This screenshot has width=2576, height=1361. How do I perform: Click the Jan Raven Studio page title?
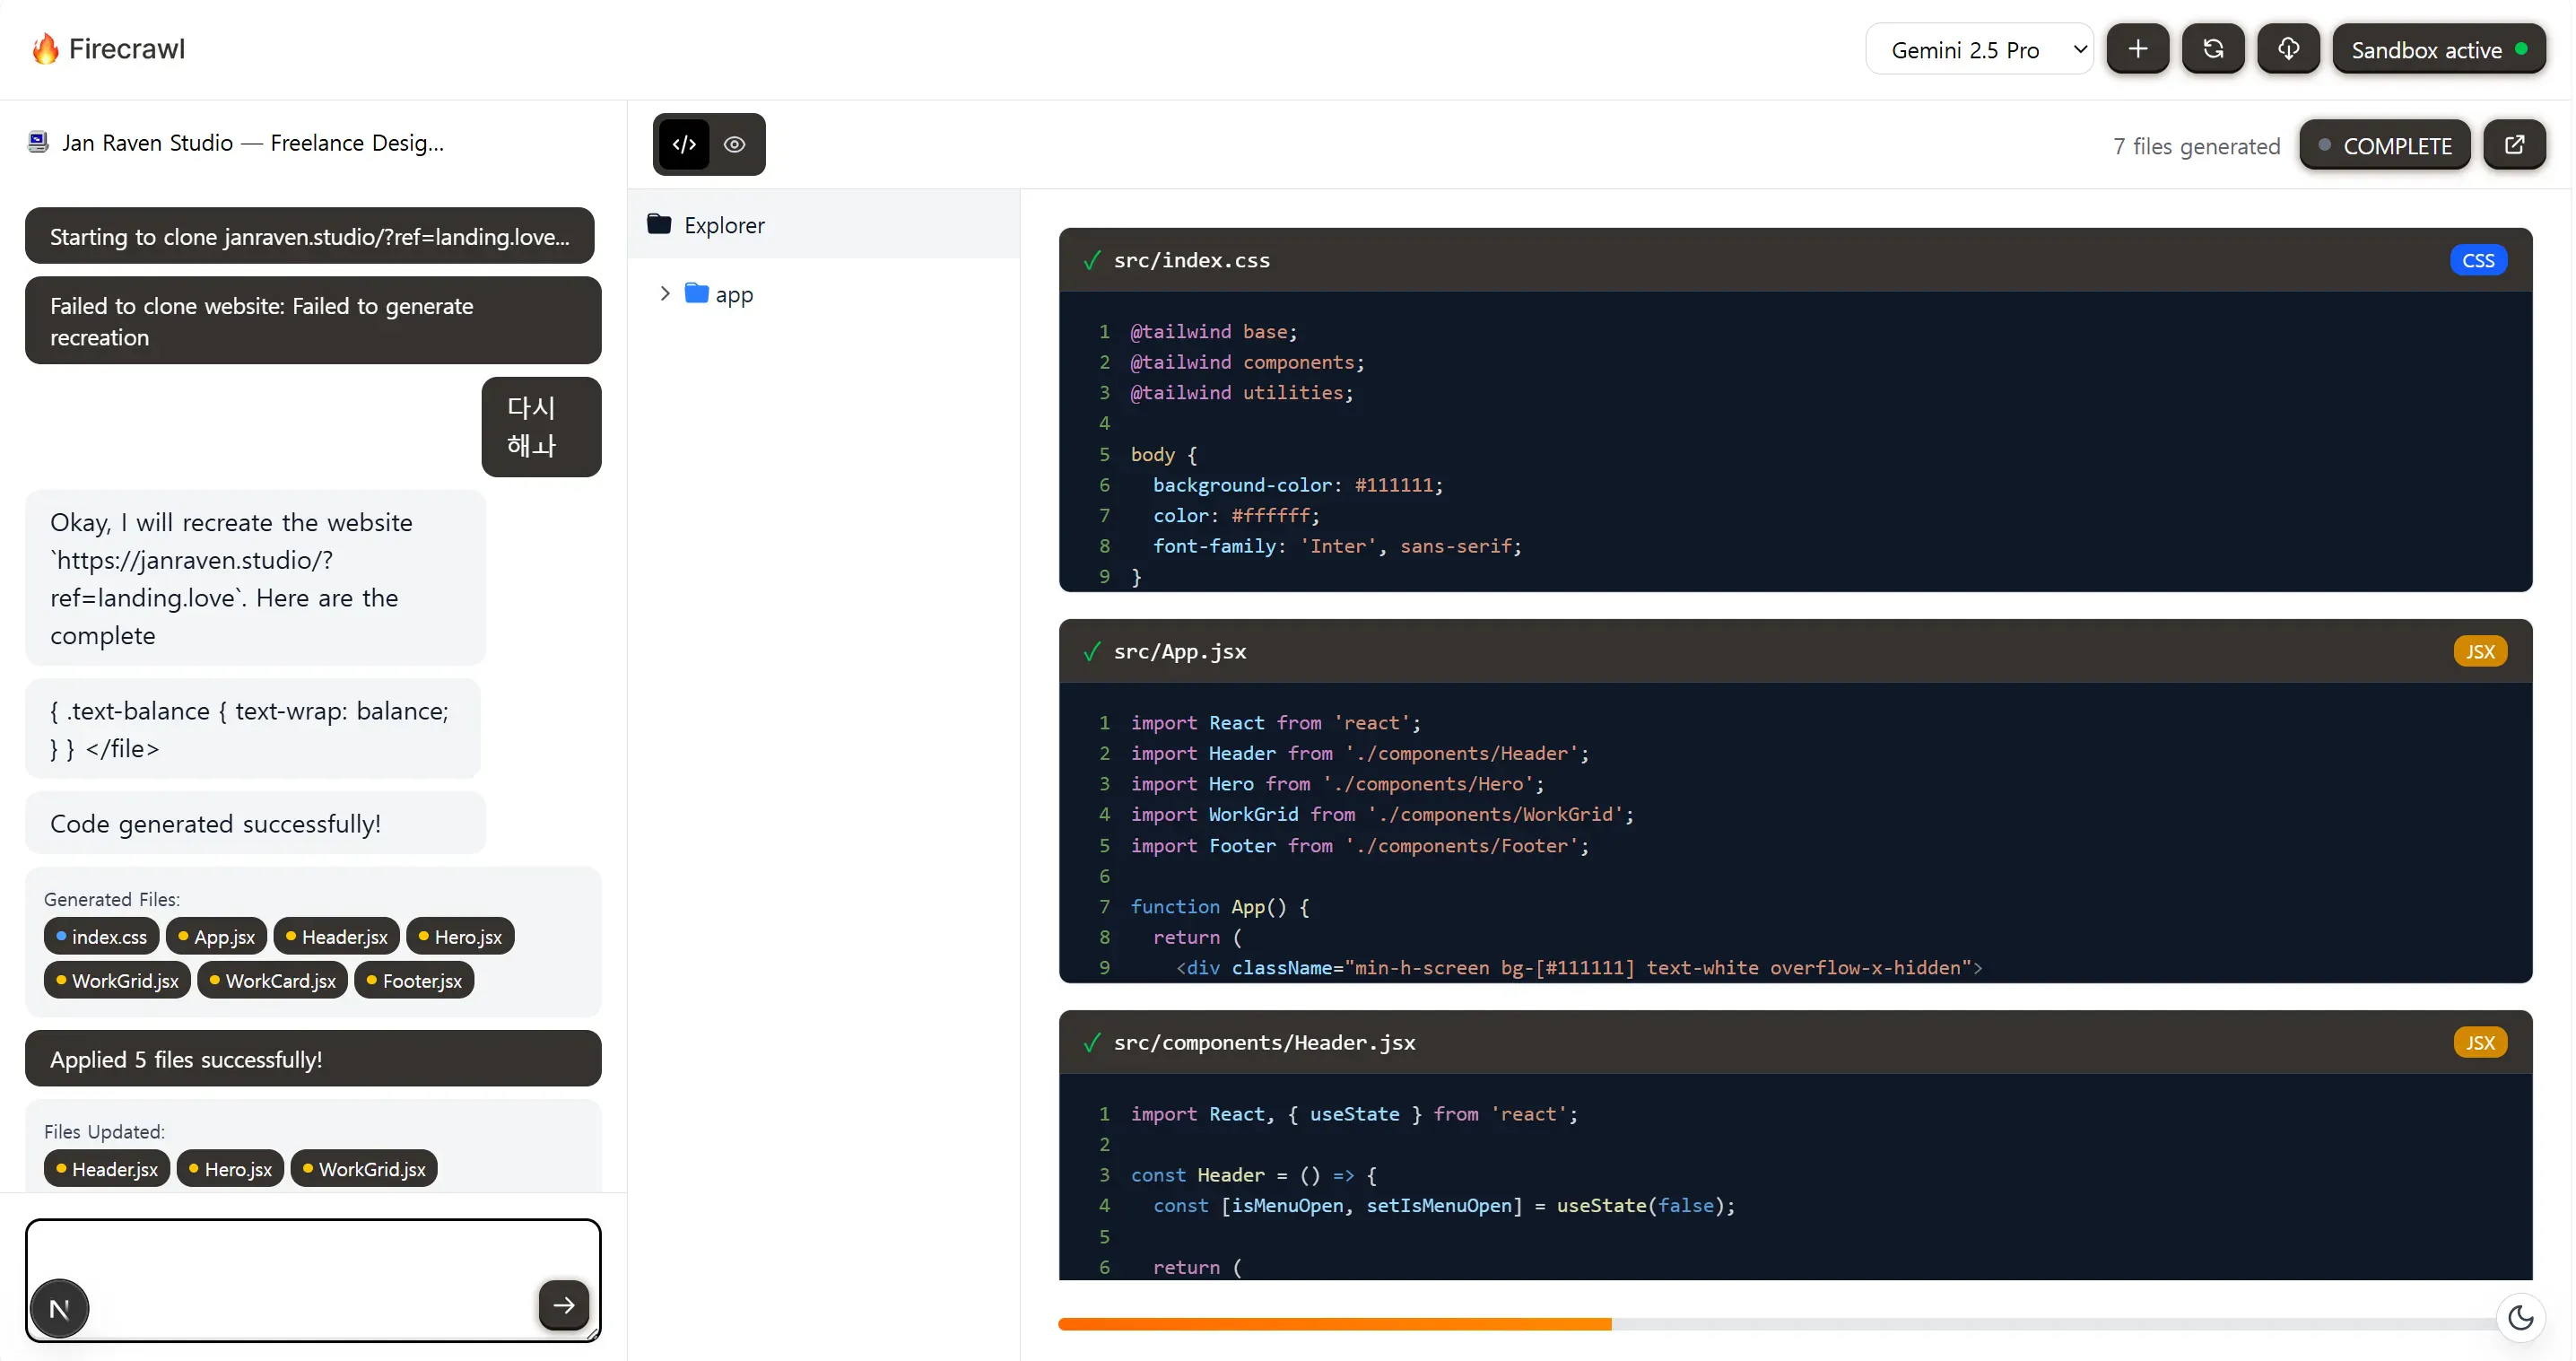[x=253, y=143]
